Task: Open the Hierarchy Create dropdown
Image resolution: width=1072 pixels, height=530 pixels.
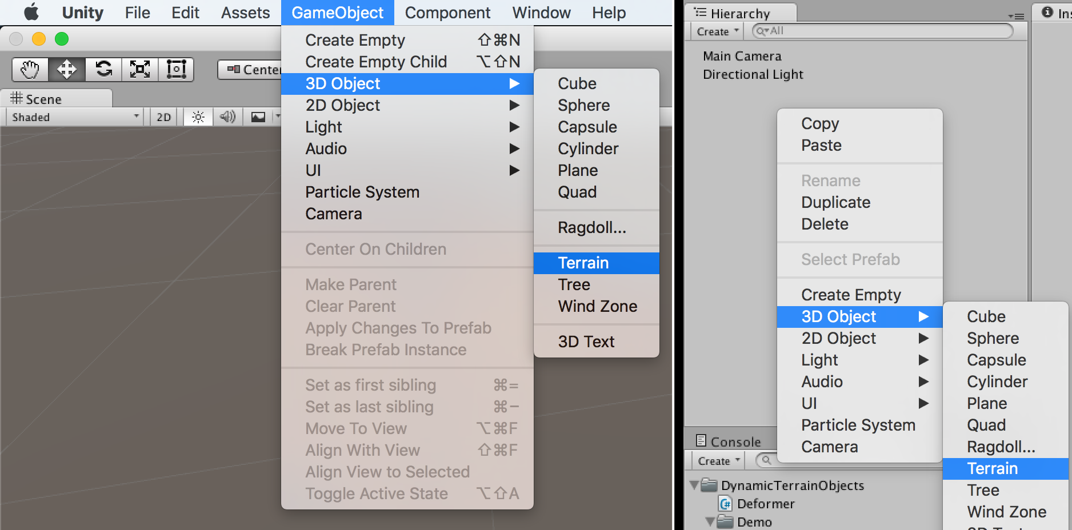Action: pos(718,31)
